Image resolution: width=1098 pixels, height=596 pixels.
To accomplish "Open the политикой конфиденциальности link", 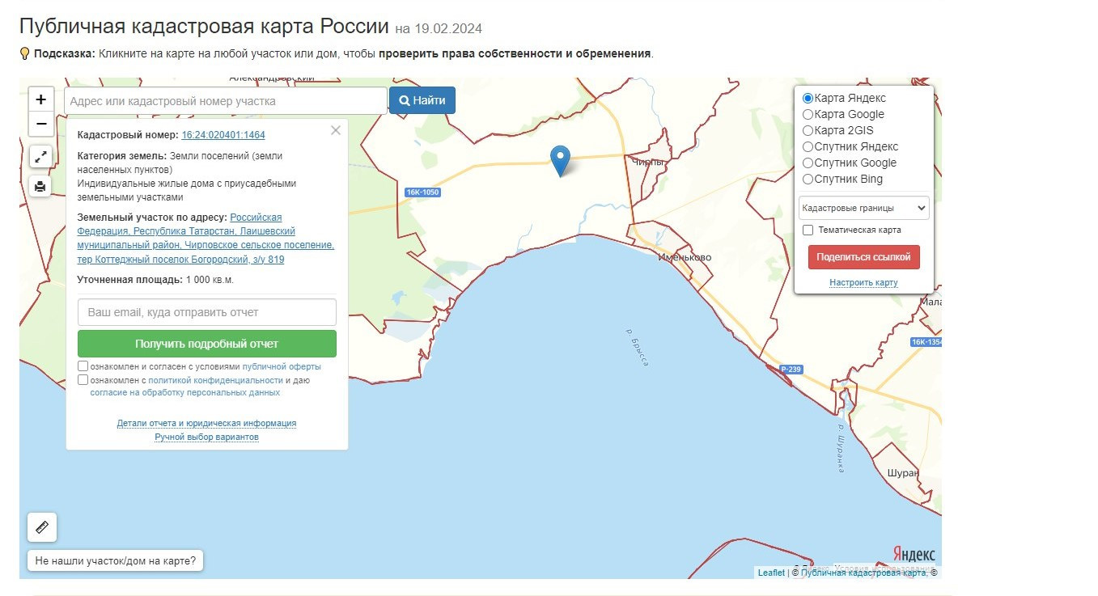I will (215, 380).
